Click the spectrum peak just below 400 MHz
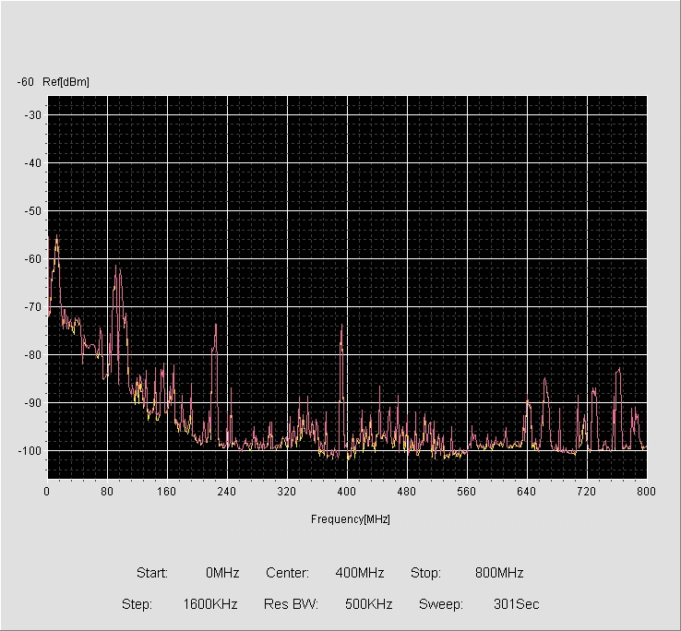The image size is (681, 631). 341,327
